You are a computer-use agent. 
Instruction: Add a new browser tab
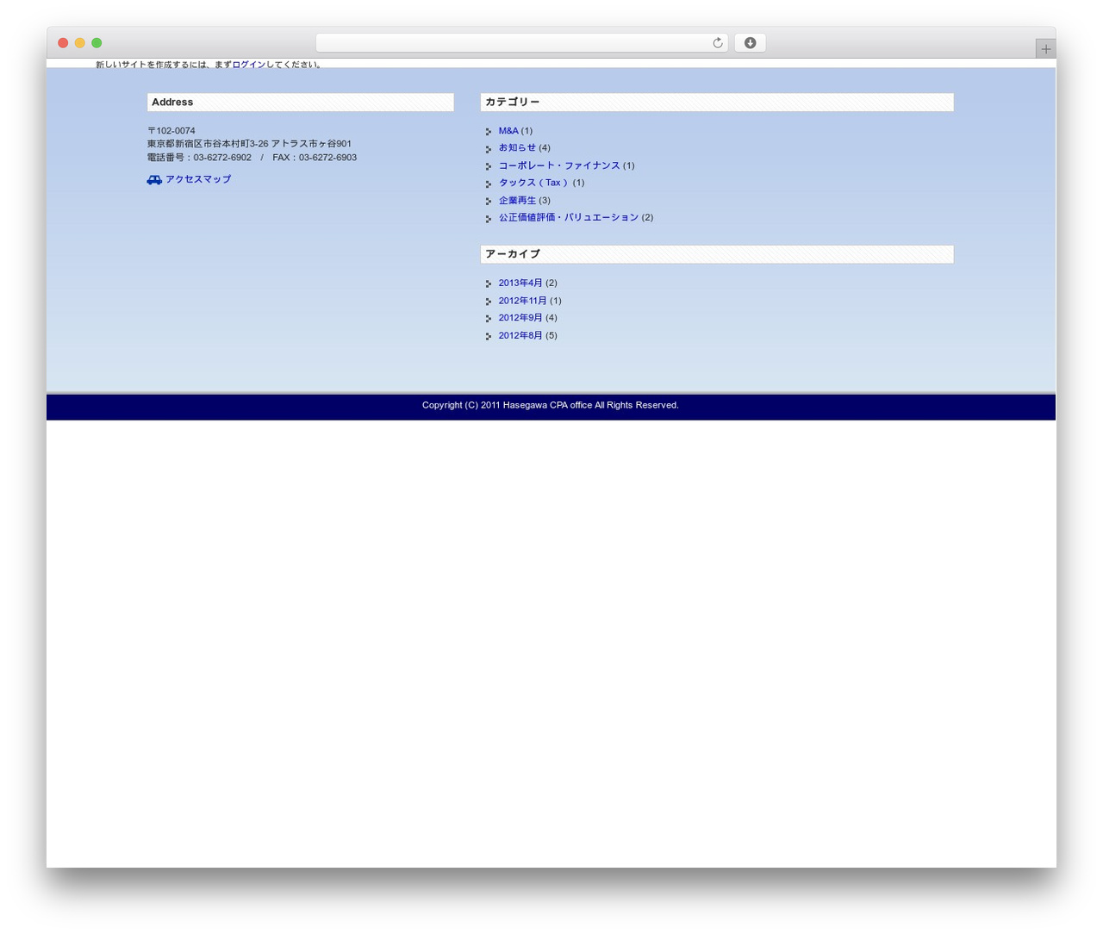[x=1045, y=49]
